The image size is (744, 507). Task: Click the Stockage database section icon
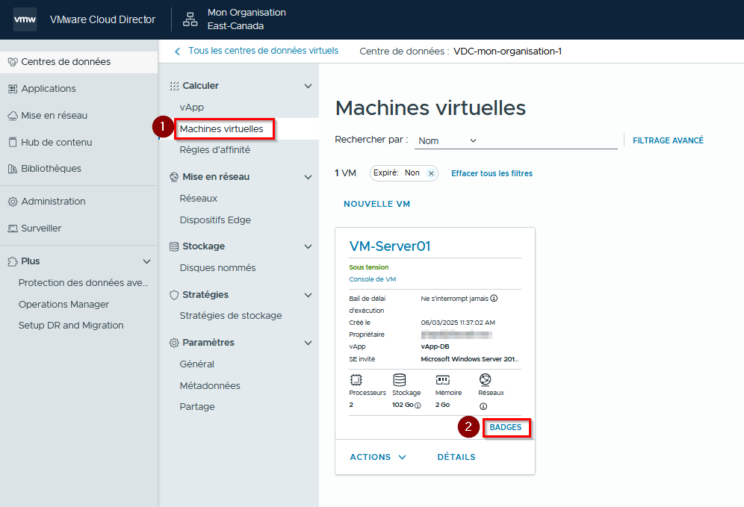174,246
